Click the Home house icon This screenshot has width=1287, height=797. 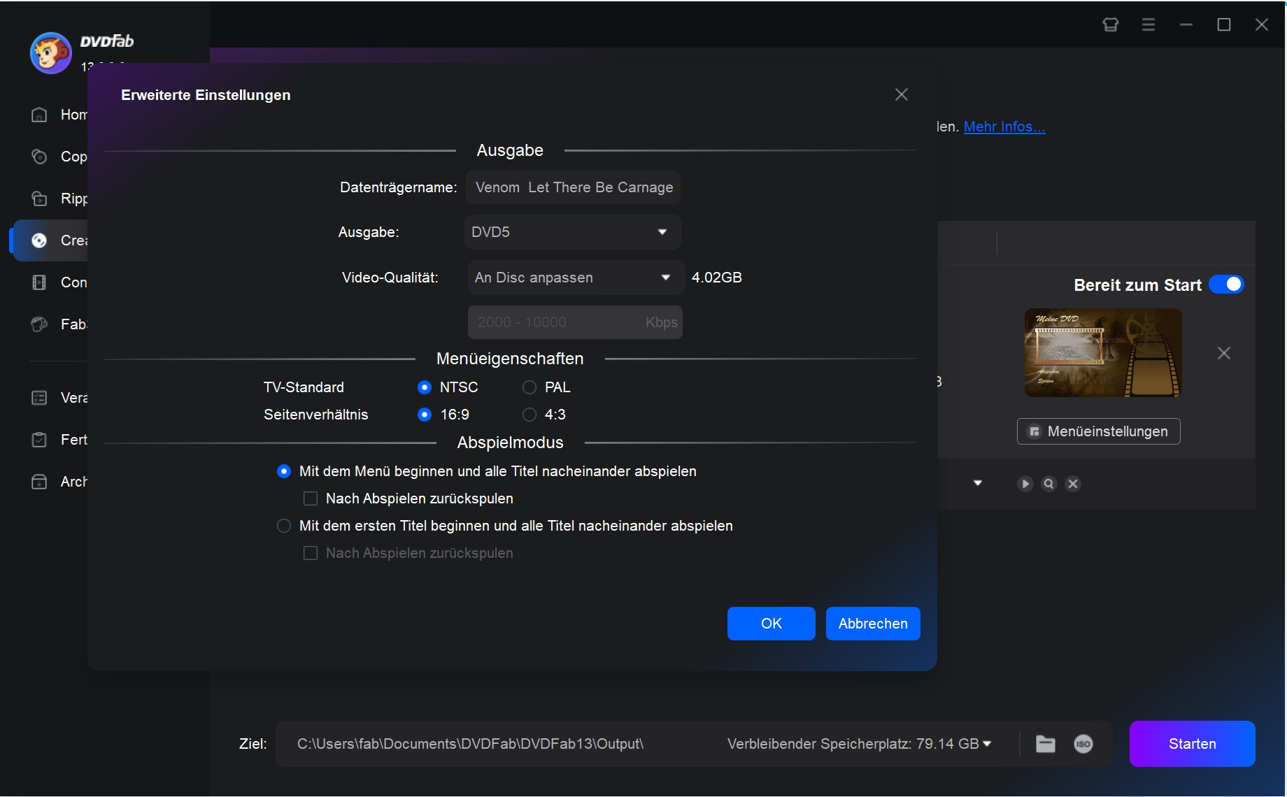pos(39,115)
